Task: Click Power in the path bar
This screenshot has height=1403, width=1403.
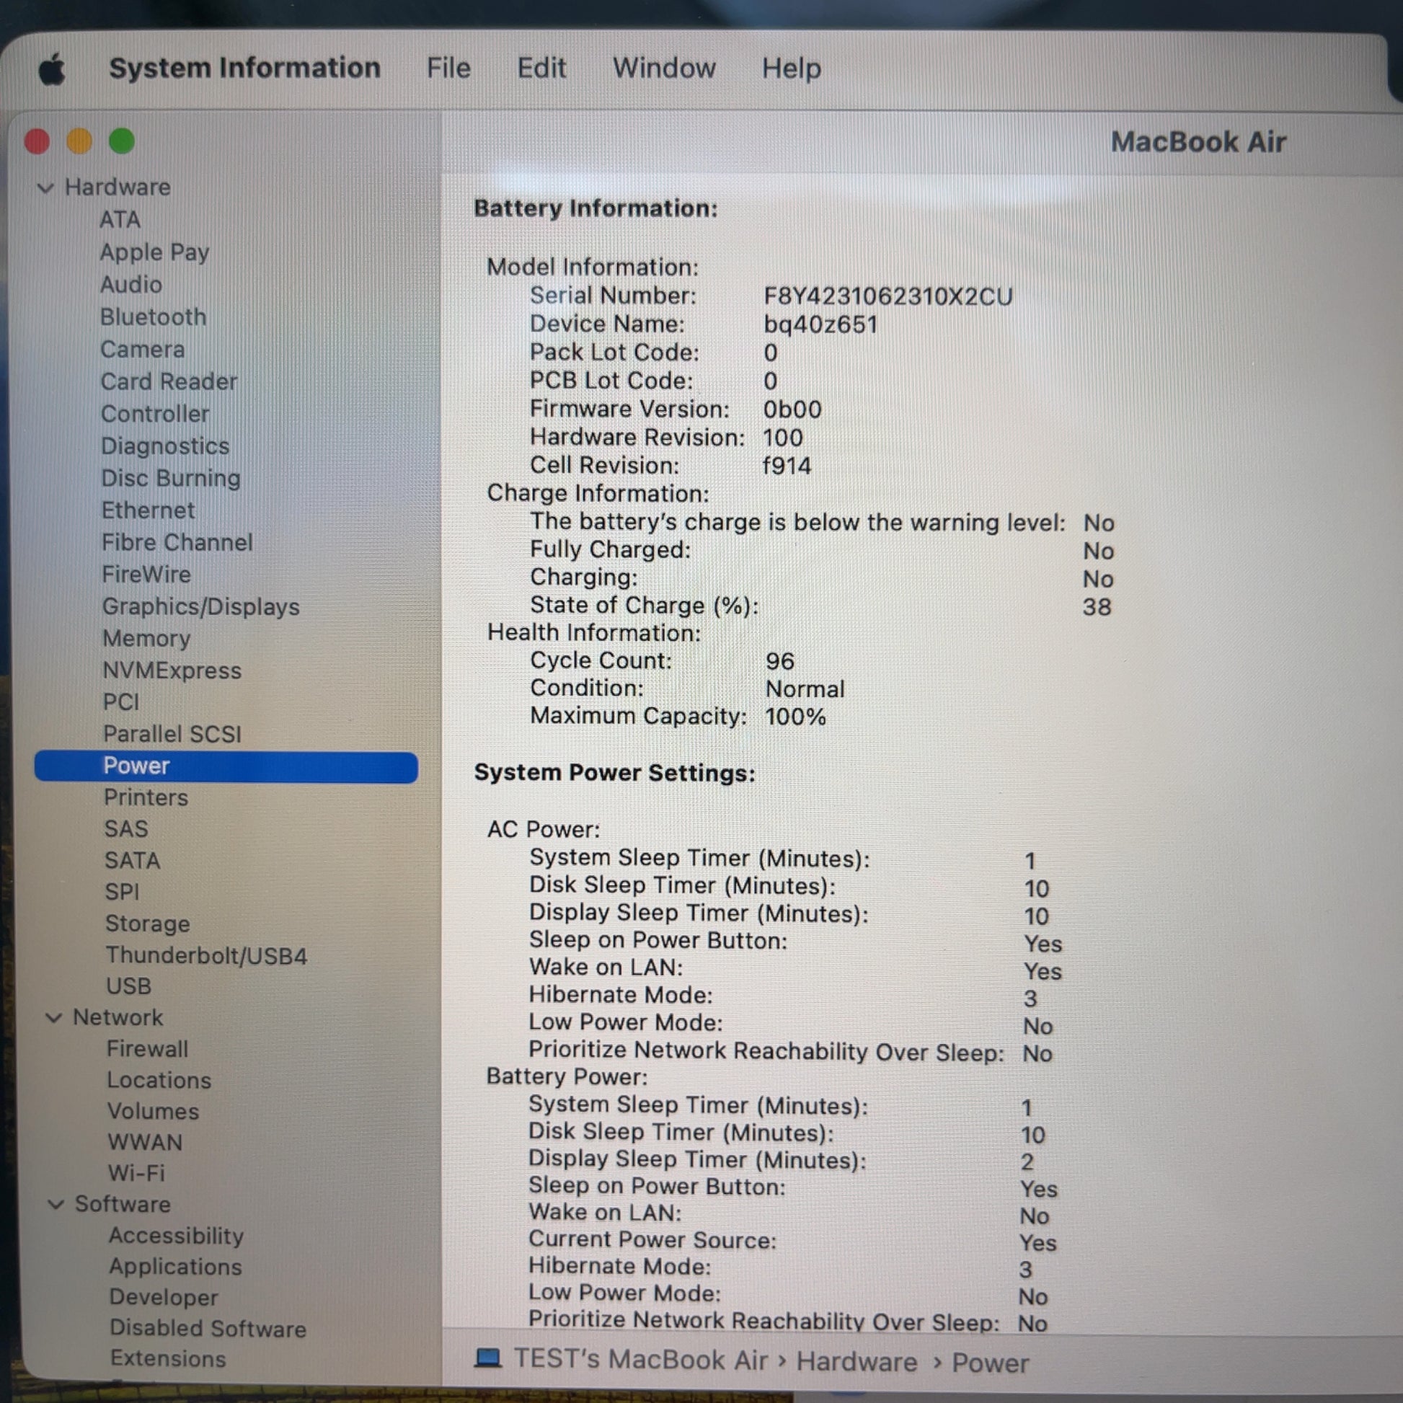Action: coord(990,1364)
